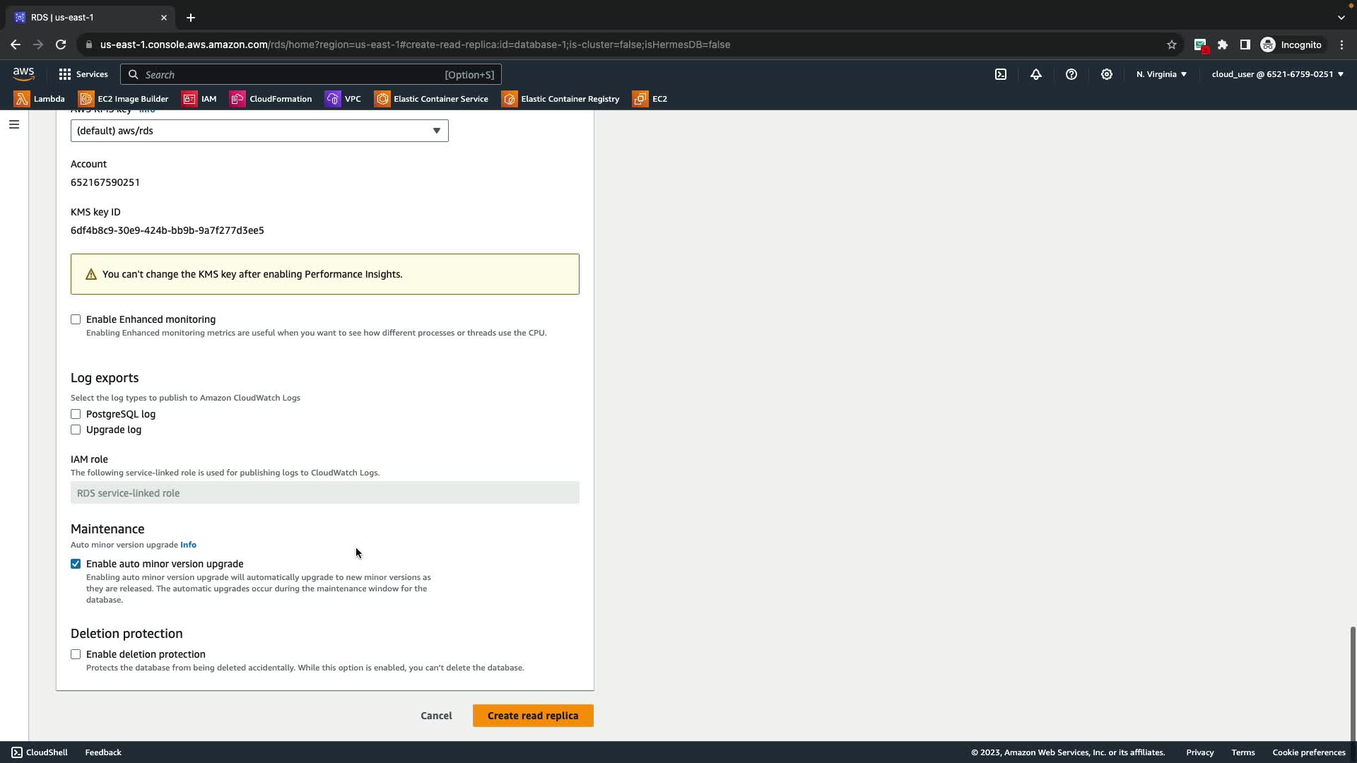Image resolution: width=1357 pixels, height=763 pixels.
Task: Uncheck Enable auto minor version upgrade
Action: pos(76,564)
